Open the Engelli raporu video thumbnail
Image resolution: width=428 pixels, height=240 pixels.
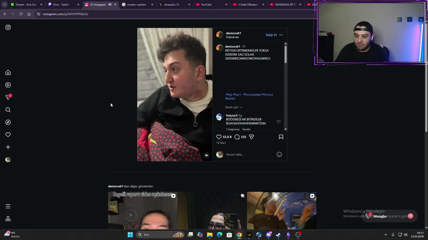click(x=142, y=211)
